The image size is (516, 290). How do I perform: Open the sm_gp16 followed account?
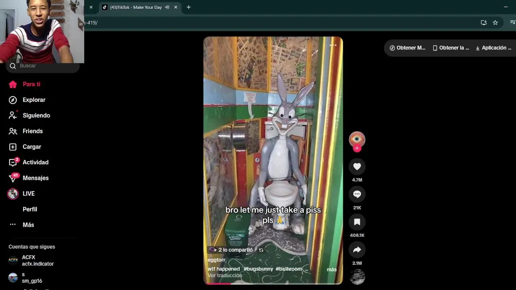25,278
